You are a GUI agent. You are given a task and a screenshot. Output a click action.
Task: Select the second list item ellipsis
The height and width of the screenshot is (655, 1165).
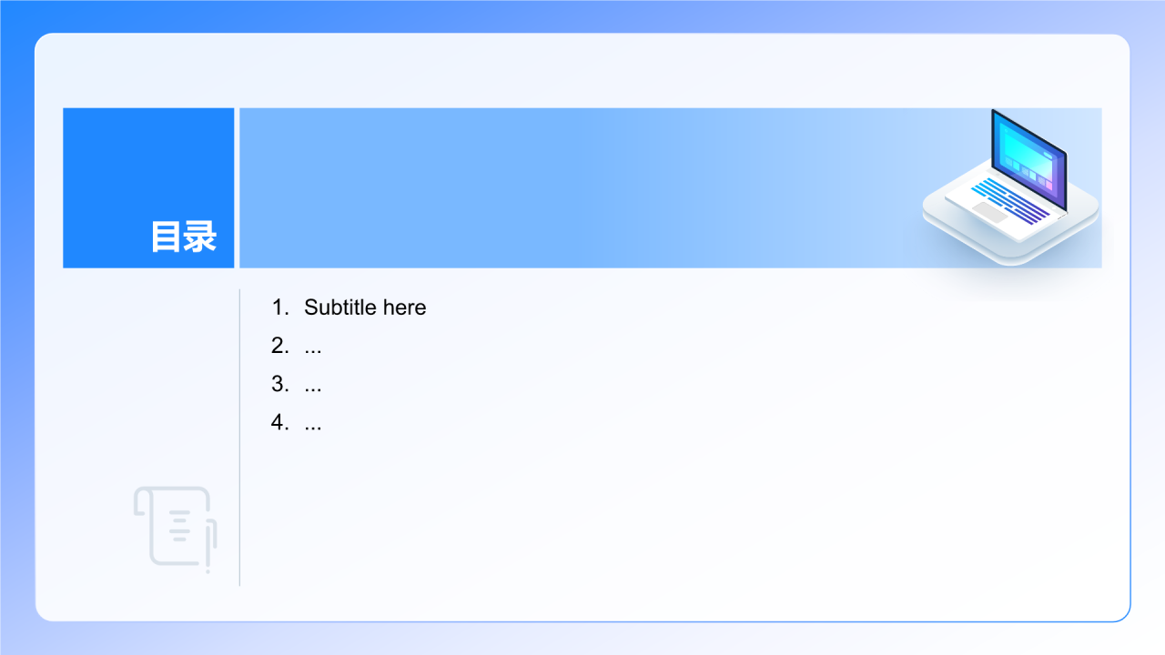pyautogui.click(x=313, y=347)
